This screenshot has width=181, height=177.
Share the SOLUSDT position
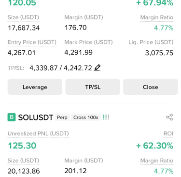(169, 117)
